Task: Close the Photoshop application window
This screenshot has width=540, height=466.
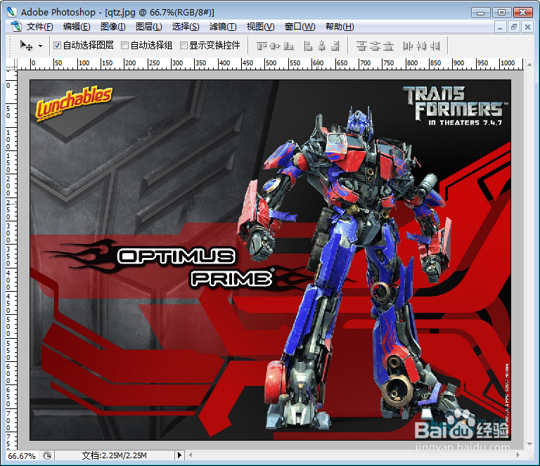Action: (x=523, y=13)
